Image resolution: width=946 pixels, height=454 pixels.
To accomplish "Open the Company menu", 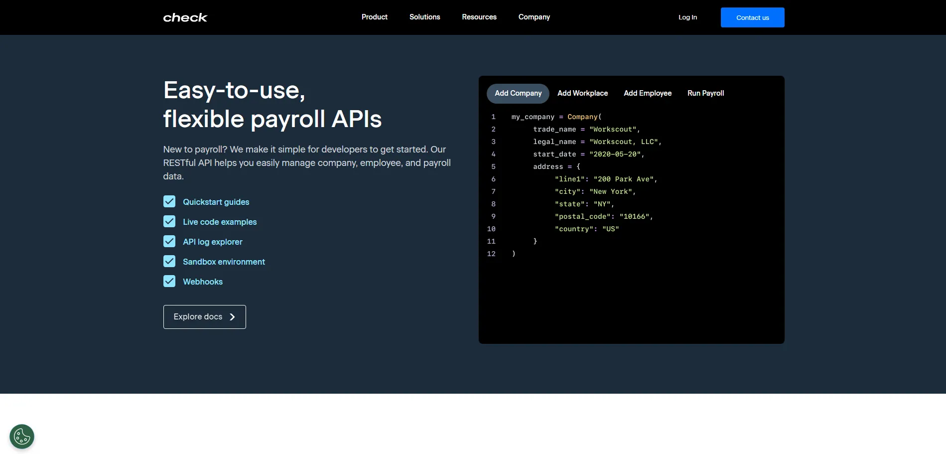I will click(x=534, y=17).
